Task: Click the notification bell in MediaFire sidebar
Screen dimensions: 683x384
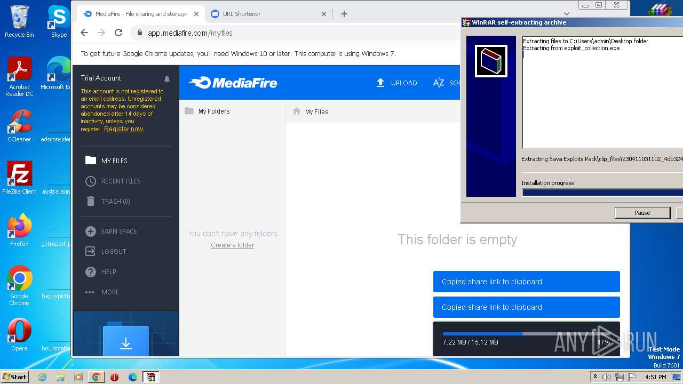Action: [x=167, y=79]
